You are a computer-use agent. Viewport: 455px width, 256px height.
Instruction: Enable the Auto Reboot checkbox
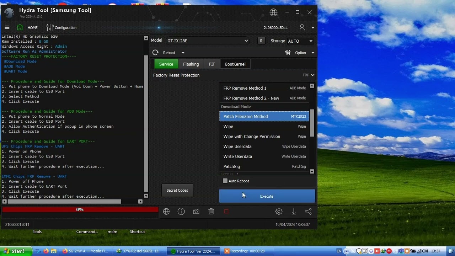[225, 181]
